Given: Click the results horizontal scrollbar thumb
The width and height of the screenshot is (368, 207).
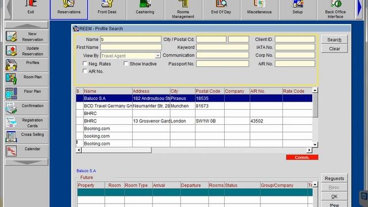Looking at the screenshot, I should (116, 150).
